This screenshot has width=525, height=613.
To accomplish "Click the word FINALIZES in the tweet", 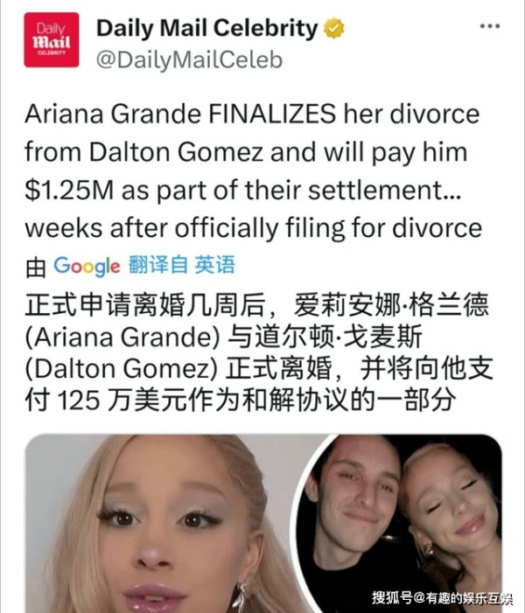I will (x=272, y=114).
